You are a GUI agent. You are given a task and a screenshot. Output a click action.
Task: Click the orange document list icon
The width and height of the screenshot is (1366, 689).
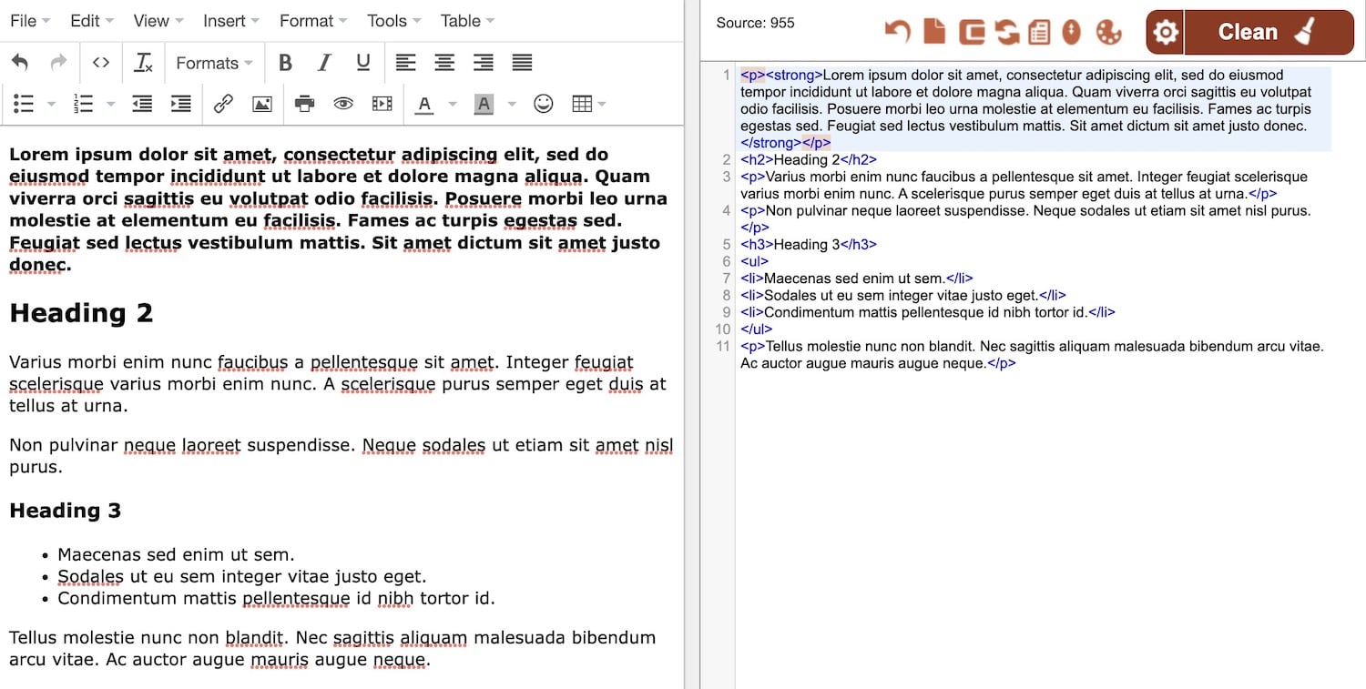[1039, 32]
